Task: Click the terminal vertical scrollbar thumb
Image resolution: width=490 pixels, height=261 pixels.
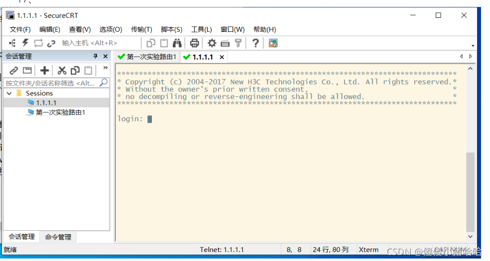Action: (x=470, y=192)
